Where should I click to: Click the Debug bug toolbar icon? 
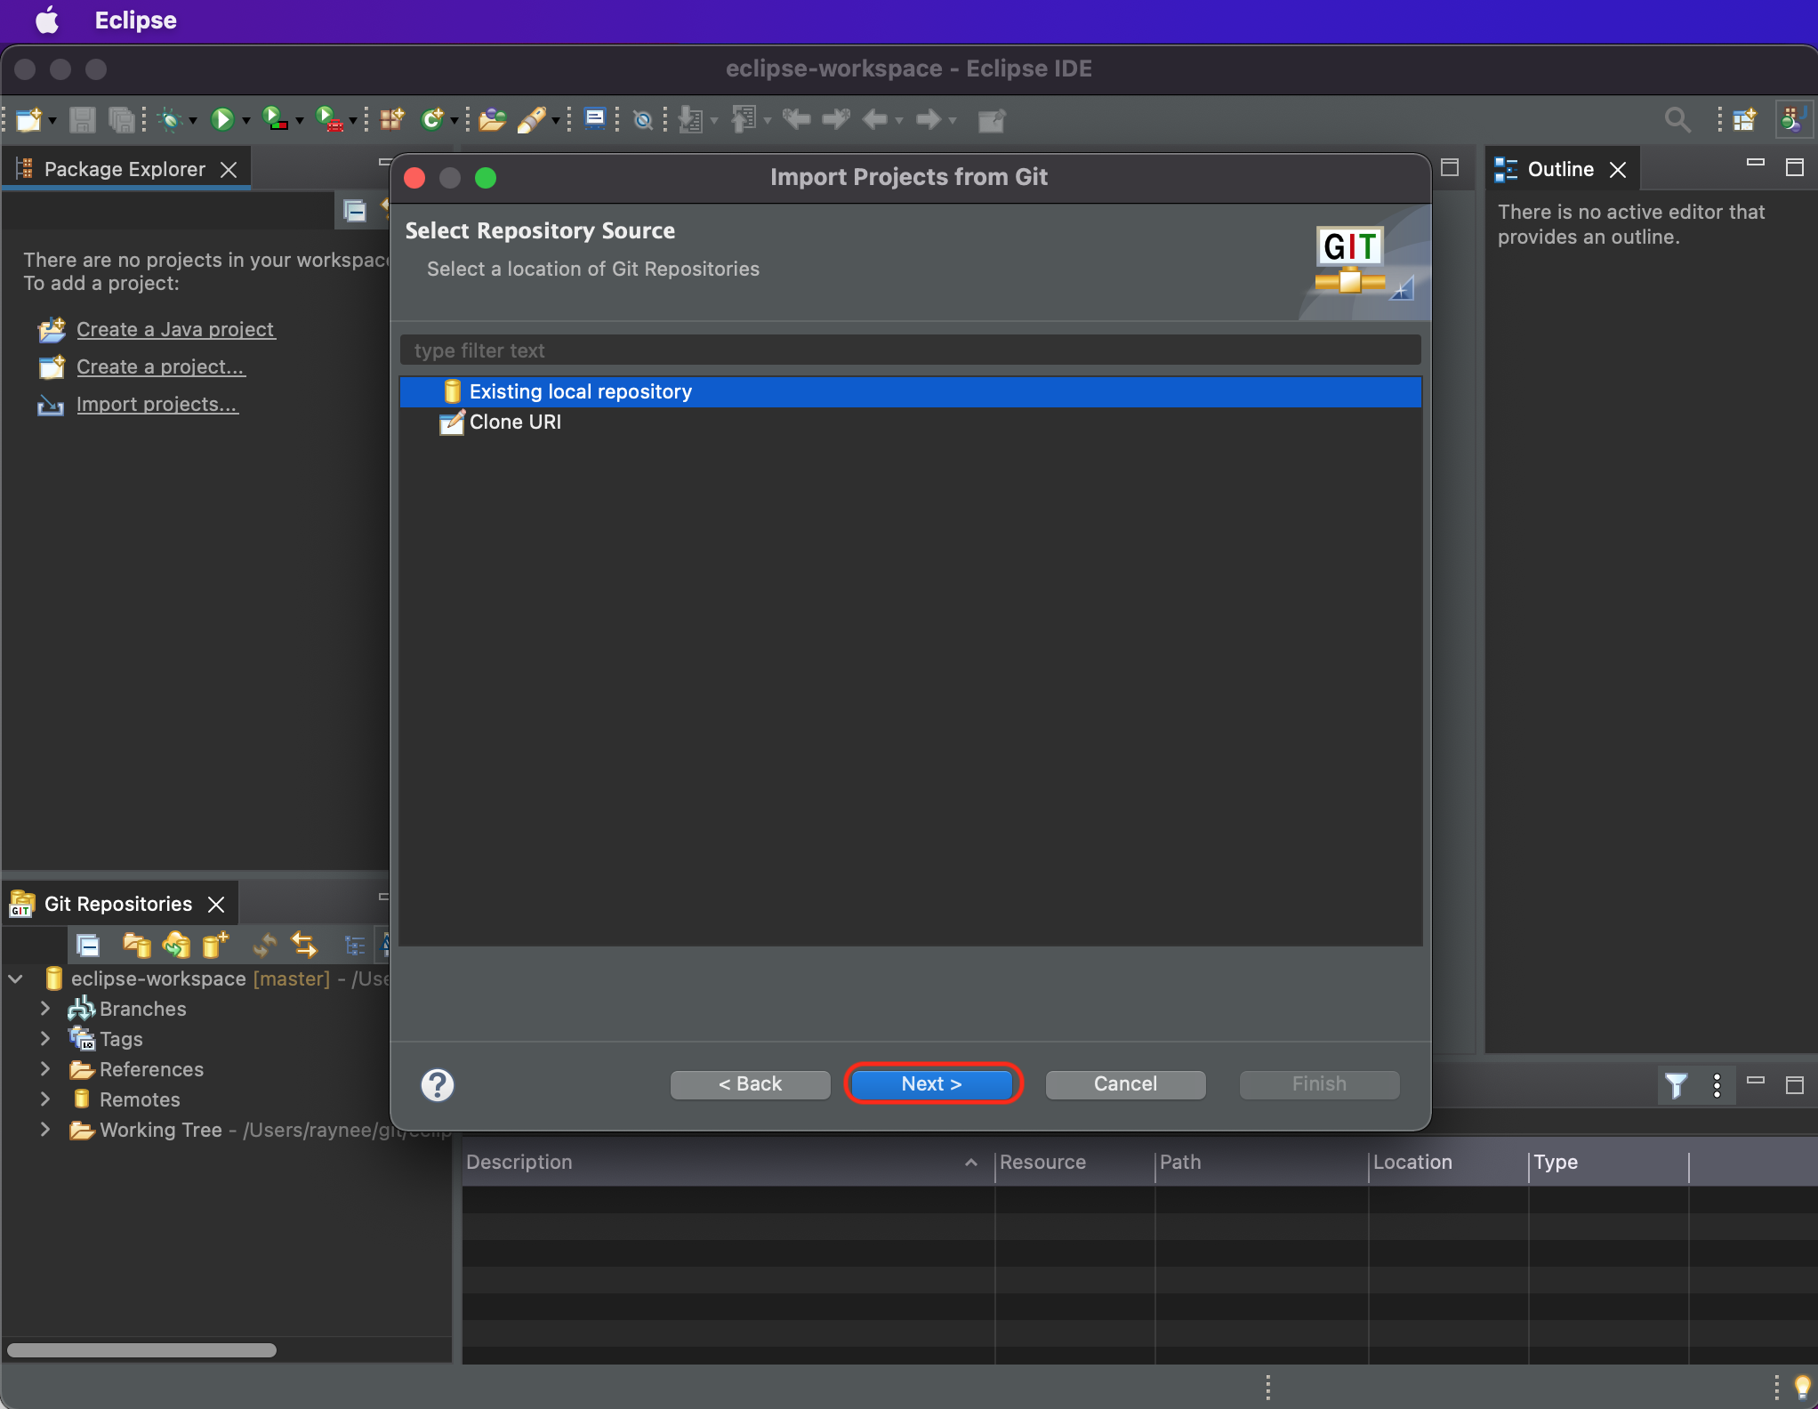(x=170, y=119)
